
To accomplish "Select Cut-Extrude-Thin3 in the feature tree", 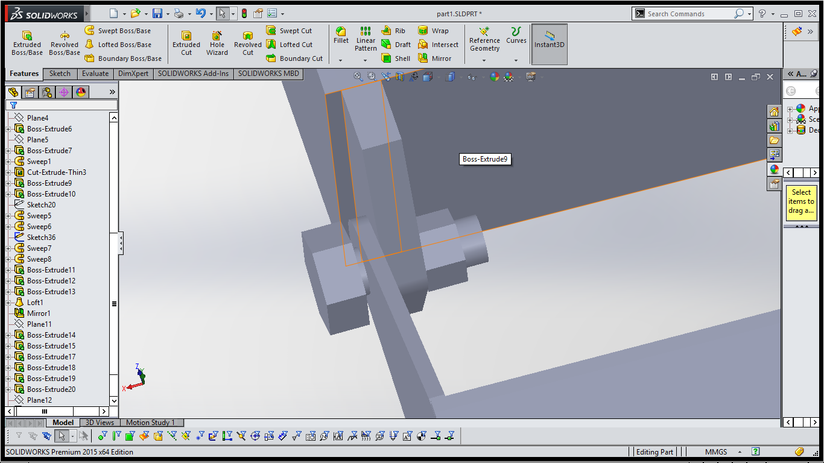I will 56,172.
